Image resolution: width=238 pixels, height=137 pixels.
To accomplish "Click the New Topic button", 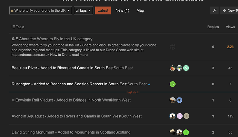I will 229,10.
